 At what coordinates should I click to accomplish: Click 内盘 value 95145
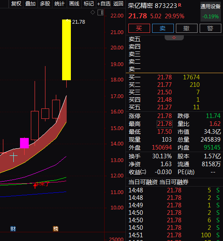point(212,148)
